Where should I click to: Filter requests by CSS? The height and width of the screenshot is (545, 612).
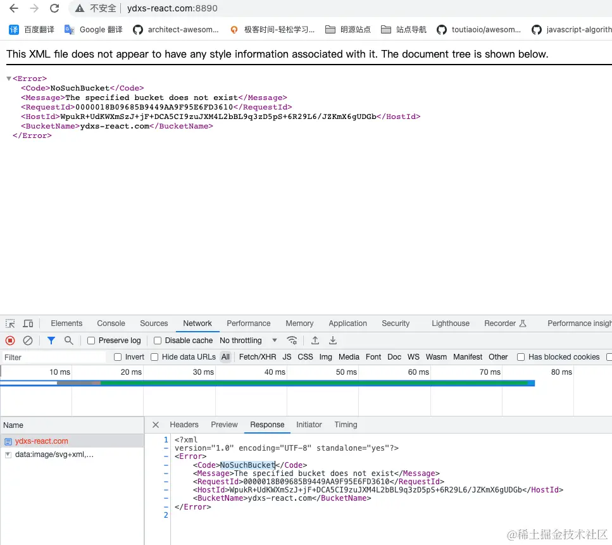(x=305, y=357)
